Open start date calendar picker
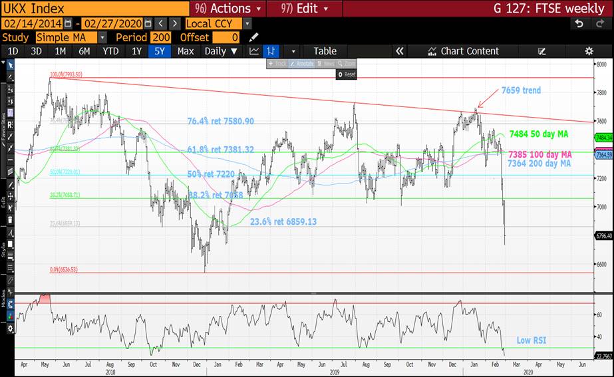This screenshot has height=377, width=614. click(68, 24)
